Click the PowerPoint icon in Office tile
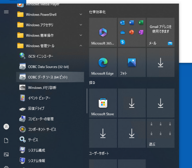This screenshot has height=168, width=192. (132, 32)
